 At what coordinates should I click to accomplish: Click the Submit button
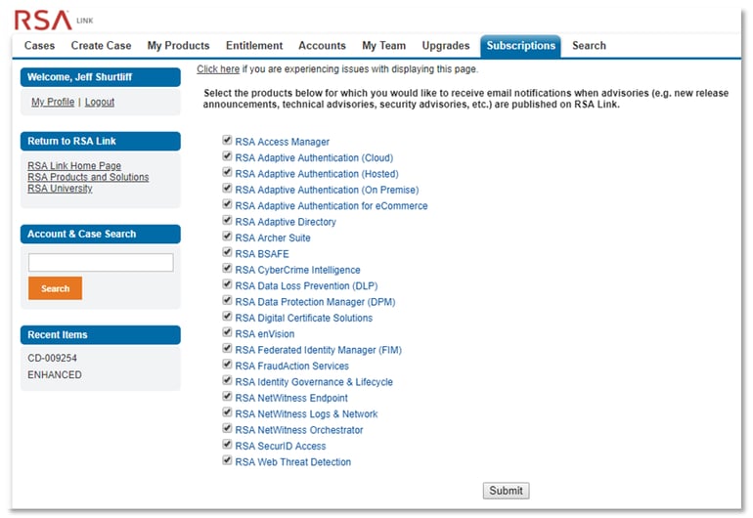507,491
